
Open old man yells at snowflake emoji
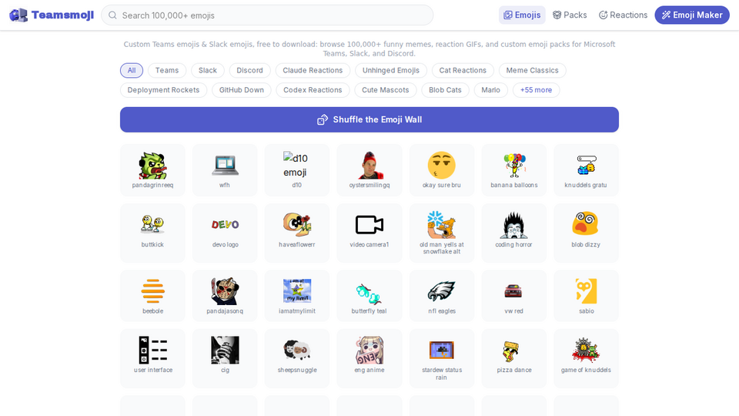[x=442, y=233]
